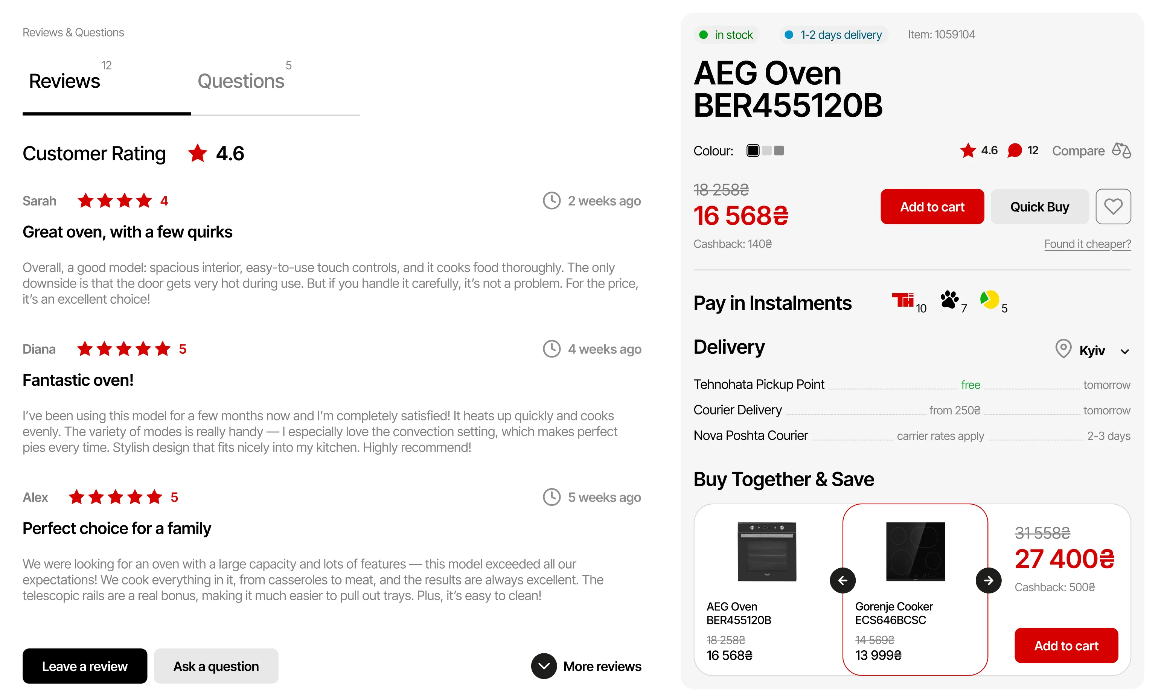Pick the dark grey colour option
The height and width of the screenshot is (700, 1167).
[x=779, y=151]
